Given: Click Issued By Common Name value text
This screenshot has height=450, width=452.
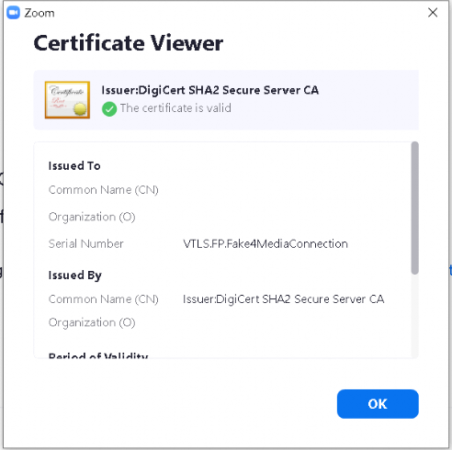Looking at the screenshot, I should [283, 299].
